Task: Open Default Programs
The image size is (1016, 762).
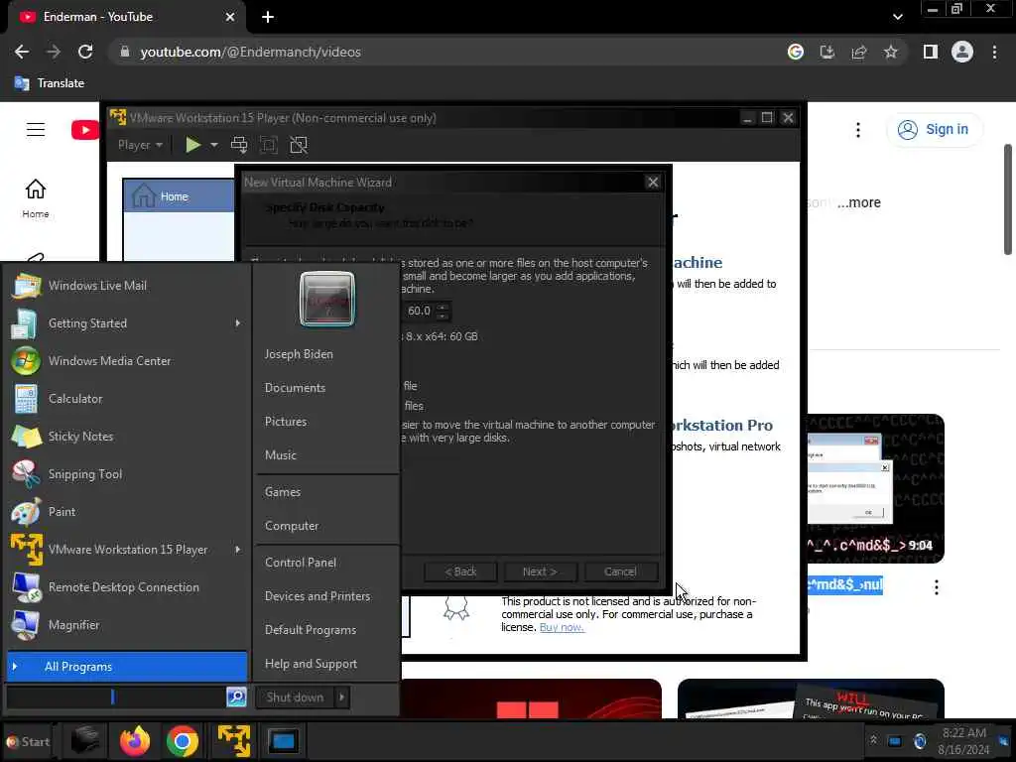Action: tap(311, 630)
